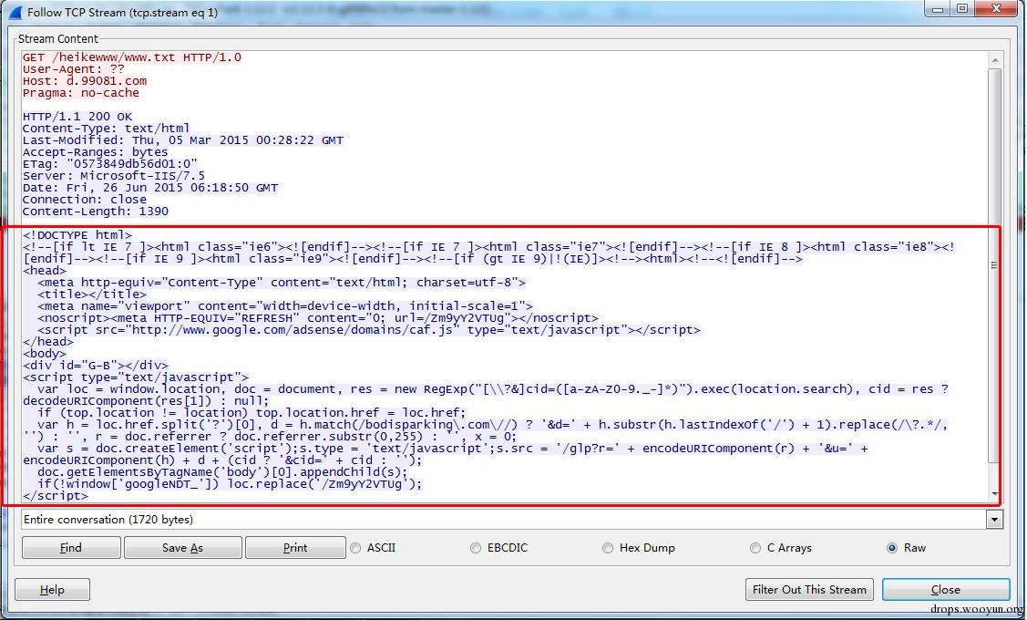Viewport: 1027px width, 620px height.
Task: Click the 'Content-Type: text/html' line
Action: (106, 129)
